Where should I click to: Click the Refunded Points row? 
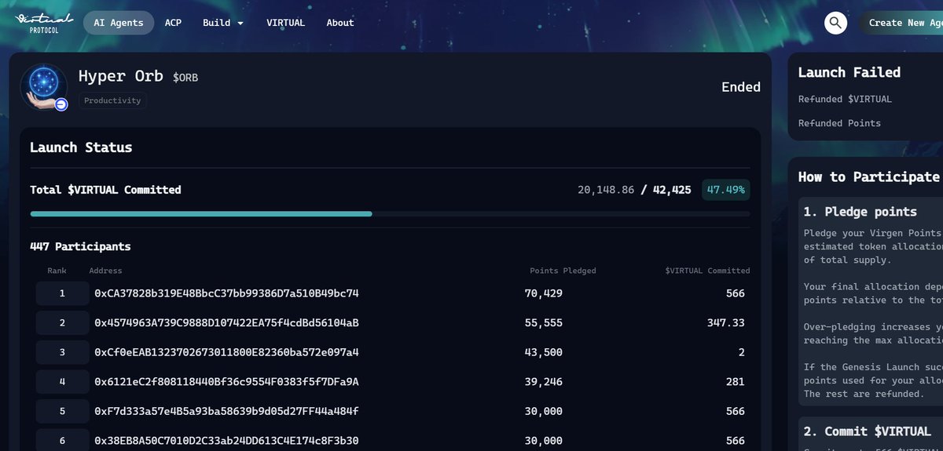[x=839, y=123]
